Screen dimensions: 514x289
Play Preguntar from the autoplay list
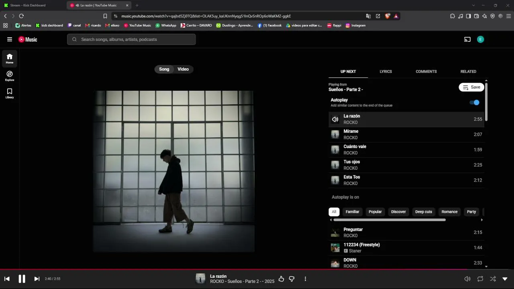406,232
